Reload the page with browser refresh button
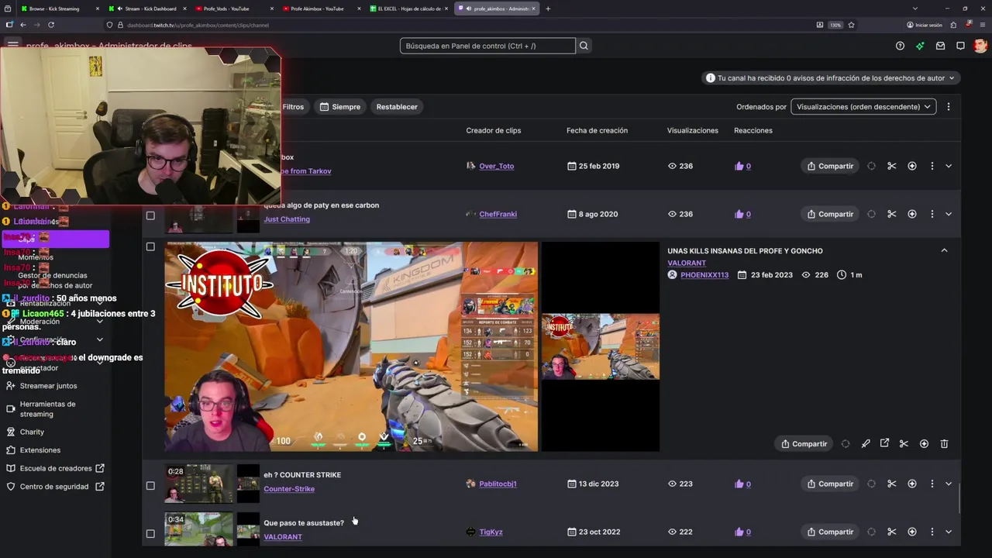Screen dimensions: 992x558 click(x=51, y=25)
